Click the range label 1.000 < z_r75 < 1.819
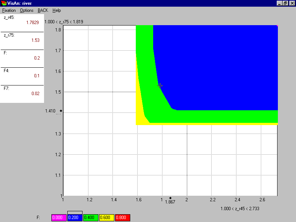The height and width of the screenshot is (222, 296). click(x=64, y=22)
